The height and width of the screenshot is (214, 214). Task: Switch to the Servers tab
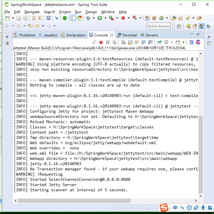[149, 35]
